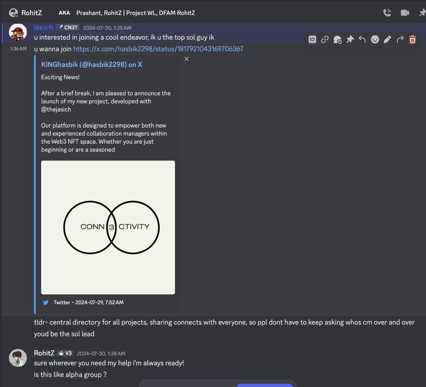
Task: Edit the message with the pencil icon
Action: [387, 39]
